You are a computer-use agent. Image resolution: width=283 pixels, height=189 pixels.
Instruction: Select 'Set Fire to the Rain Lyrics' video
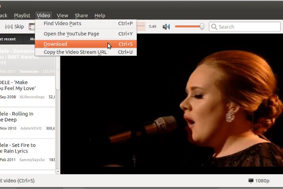coord(27,155)
